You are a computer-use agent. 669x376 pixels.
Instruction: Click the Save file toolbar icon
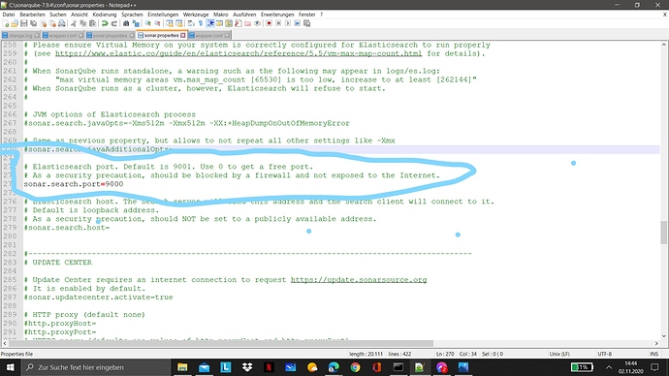(x=24, y=23)
